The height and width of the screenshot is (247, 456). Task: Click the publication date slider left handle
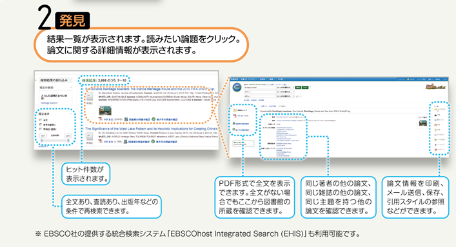tap(41, 140)
